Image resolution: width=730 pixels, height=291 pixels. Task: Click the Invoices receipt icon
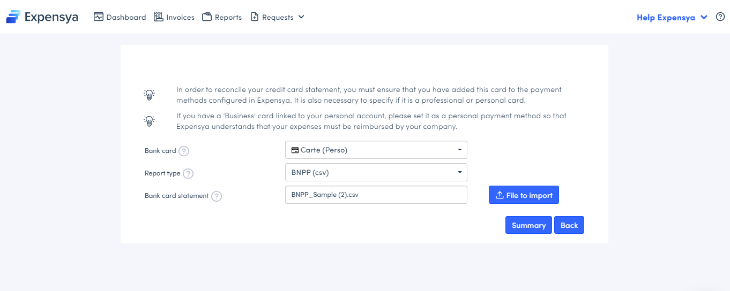[x=158, y=17]
